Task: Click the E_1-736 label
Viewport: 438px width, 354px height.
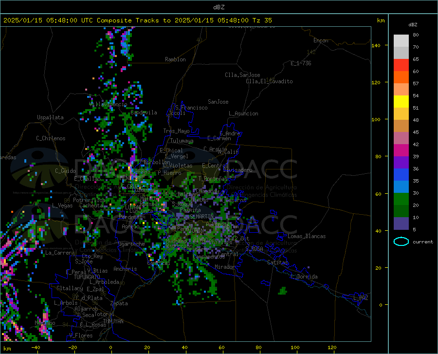Action: tap(301, 63)
